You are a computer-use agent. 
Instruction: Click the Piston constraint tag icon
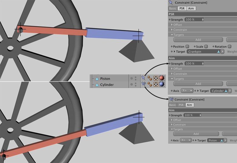144,78
